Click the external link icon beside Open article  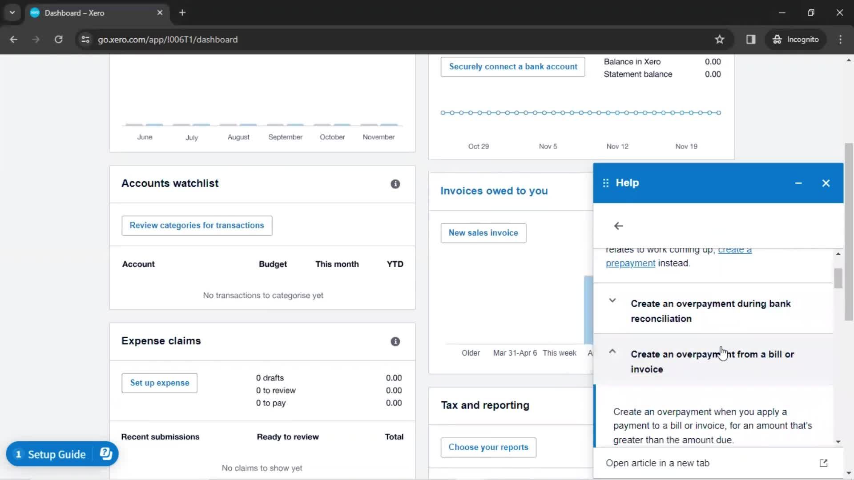[823, 463]
